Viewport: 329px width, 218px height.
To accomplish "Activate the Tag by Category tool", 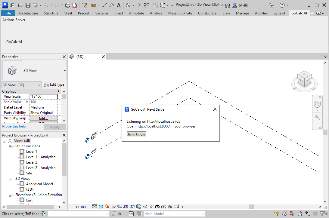I will 112,5.
